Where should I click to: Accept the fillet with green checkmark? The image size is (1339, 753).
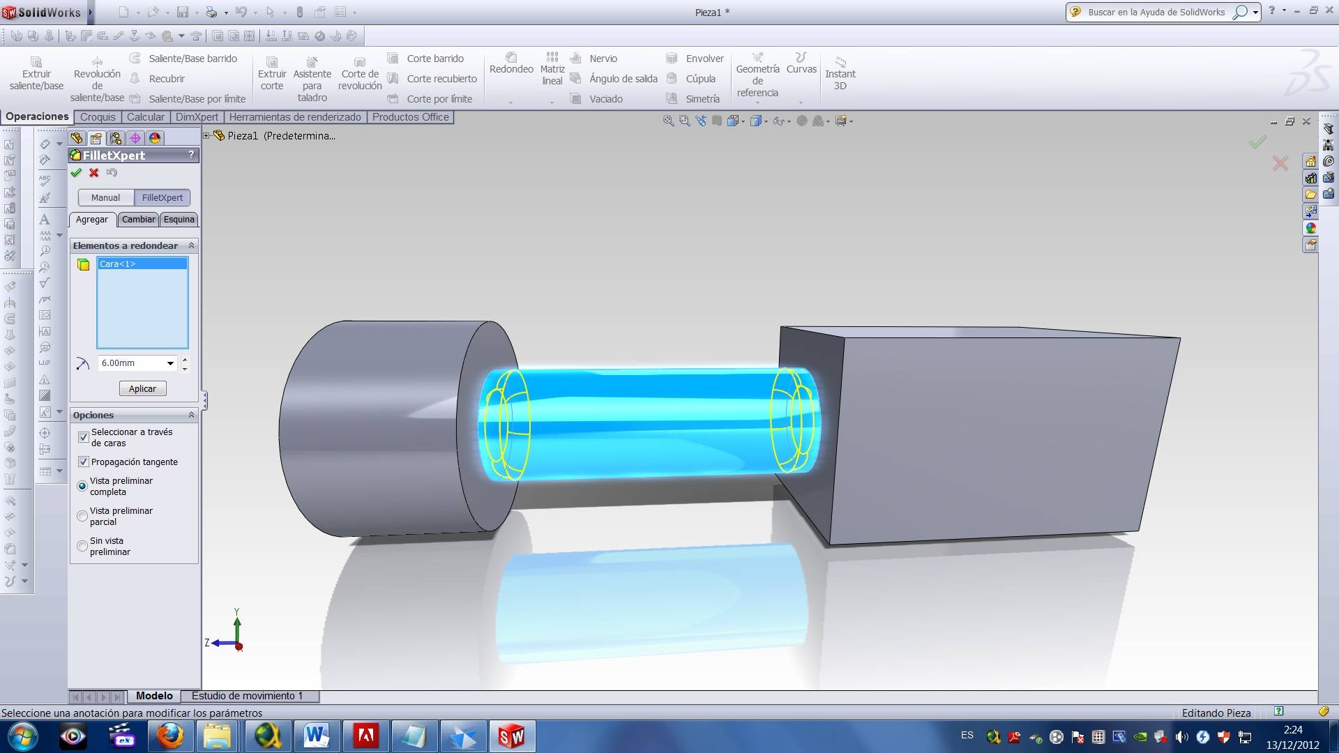coord(76,173)
